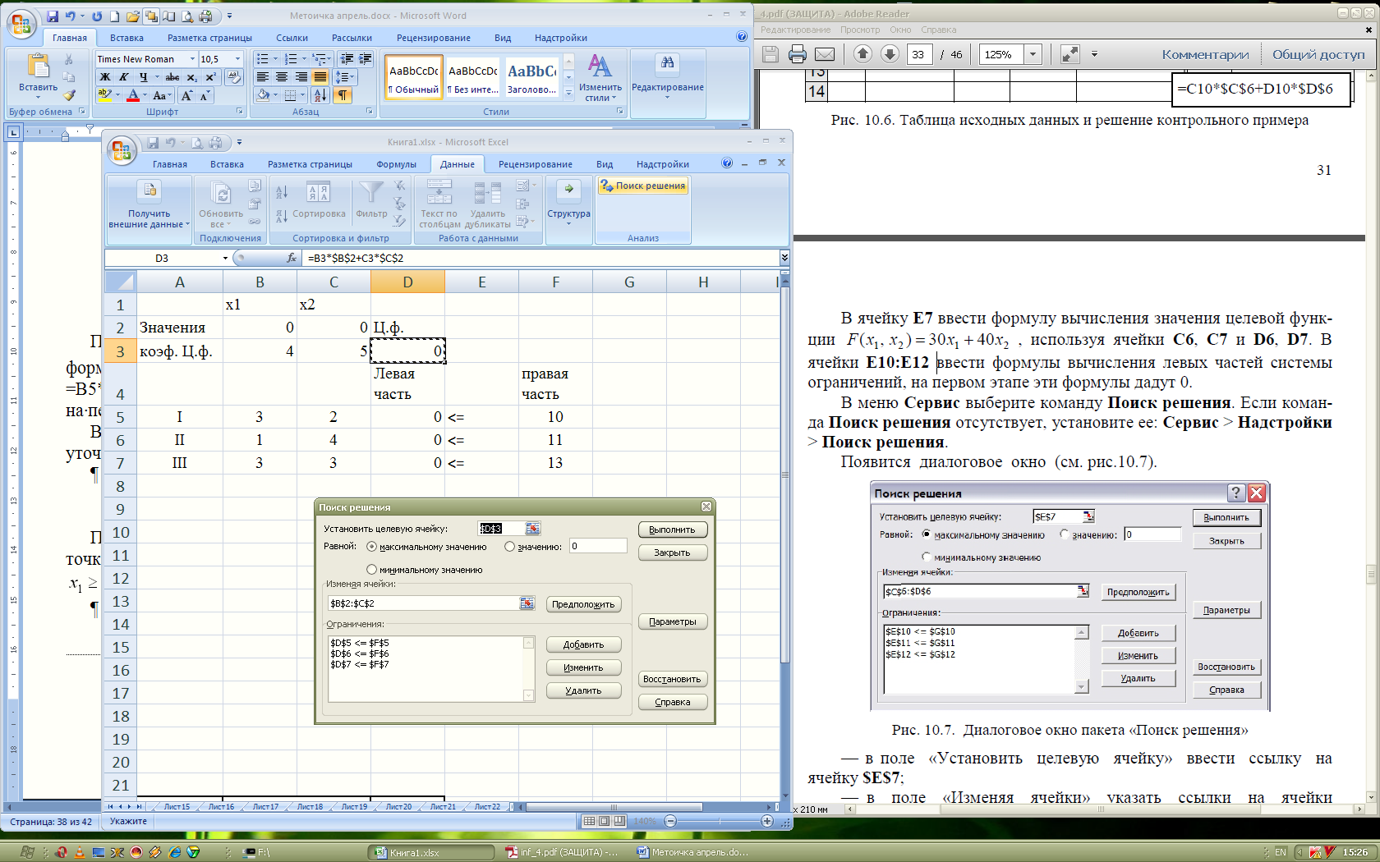Image resolution: width=1380 pixels, height=862 pixels.
Task: Click the fx insert function icon
Action: [292, 258]
